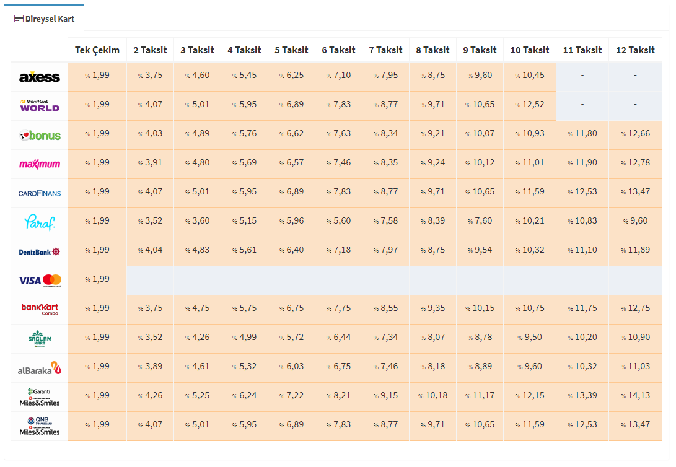This screenshot has width=676, height=467.
Task: Select Sağlam Kart 12 Taksit rate 10,90
Action: click(x=636, y=338)
